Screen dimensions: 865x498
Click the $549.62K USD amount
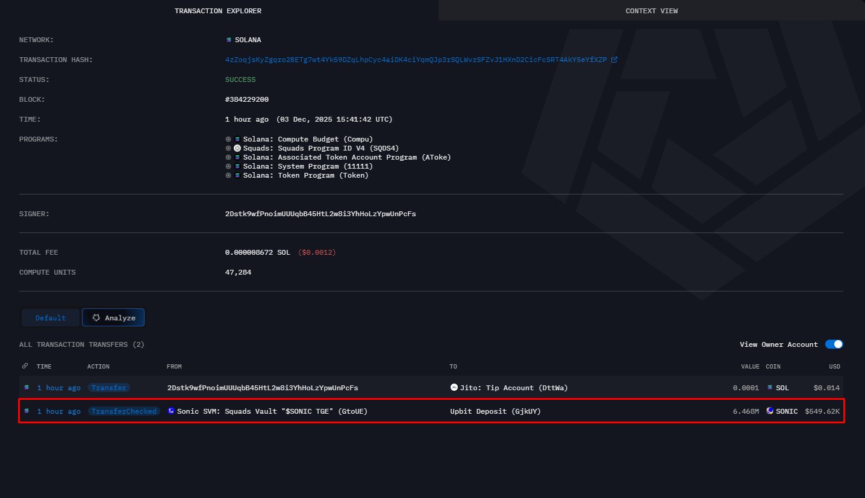822,411
